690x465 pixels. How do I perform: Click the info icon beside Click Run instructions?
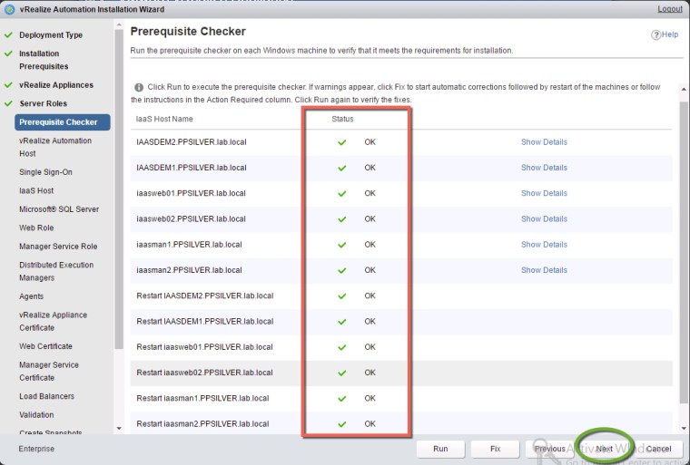coord(139,87)
